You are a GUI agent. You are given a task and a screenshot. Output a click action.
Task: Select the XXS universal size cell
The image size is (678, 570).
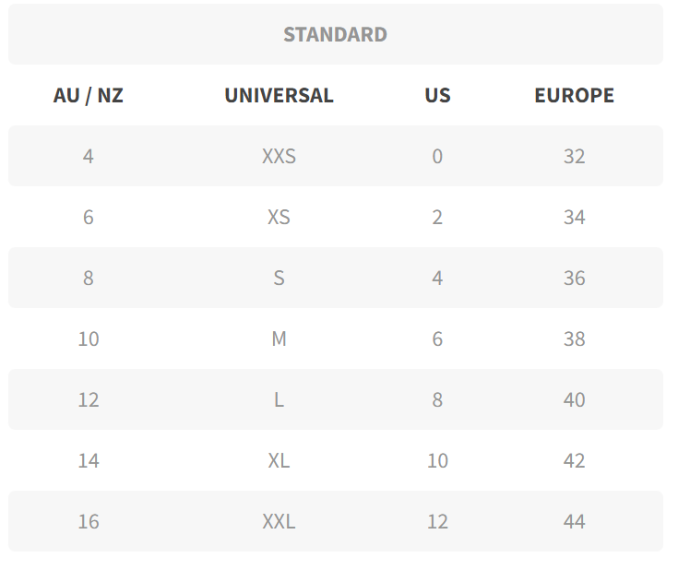tap(279, 156)
